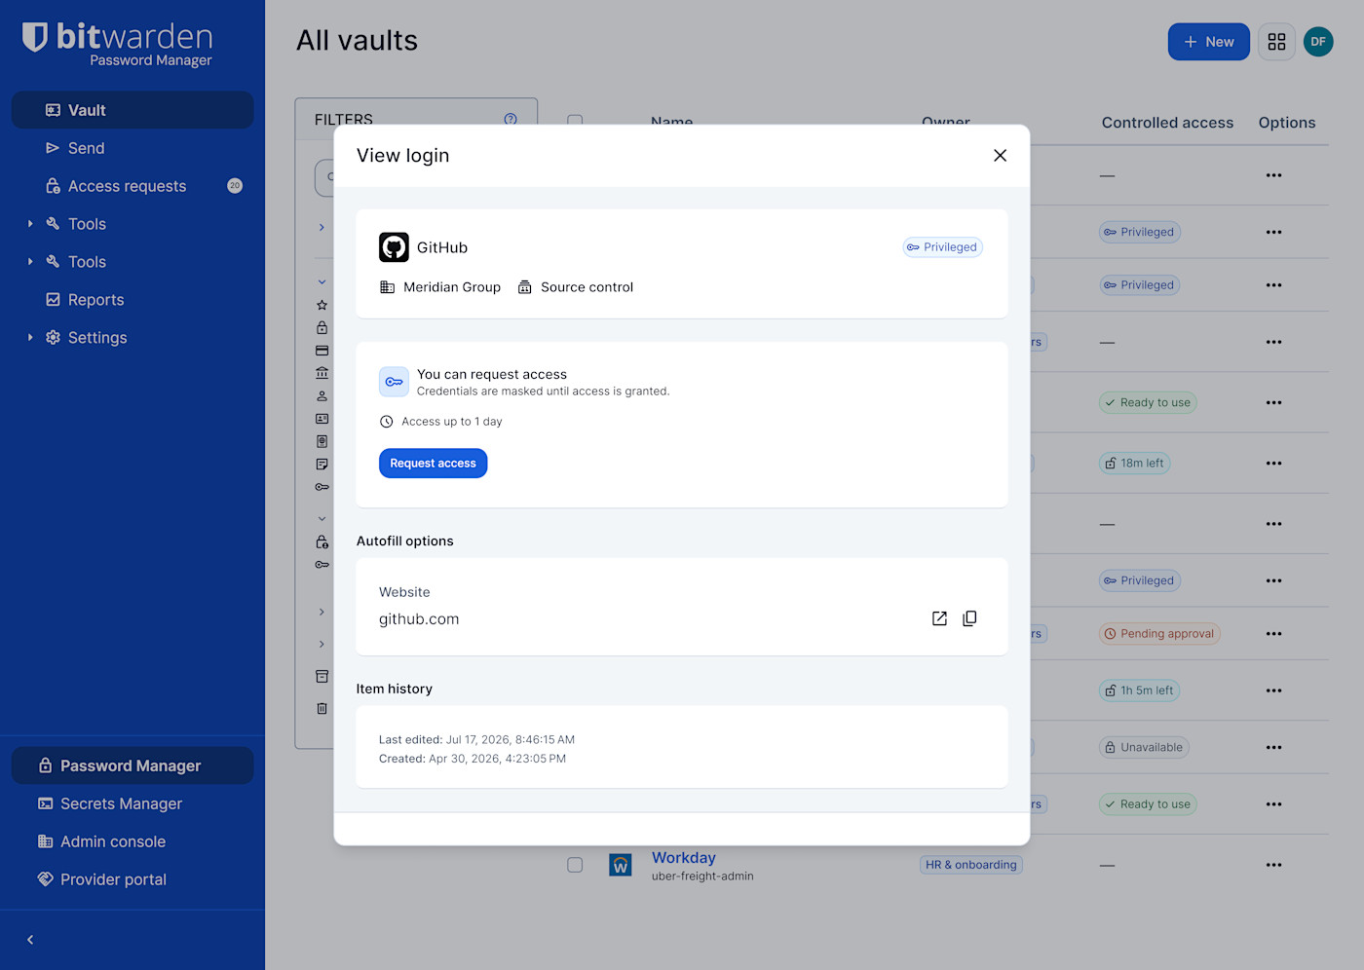
Task: Click the Request access button
Action: (433, 464)
